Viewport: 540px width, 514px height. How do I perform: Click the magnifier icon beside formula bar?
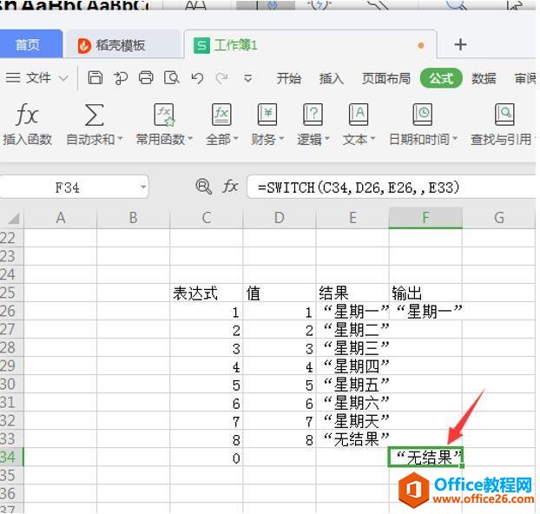203,187
